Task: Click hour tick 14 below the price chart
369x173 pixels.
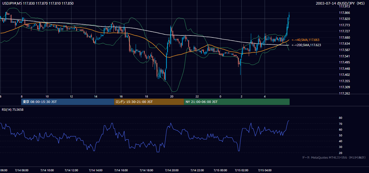Action: pos(96,96)
